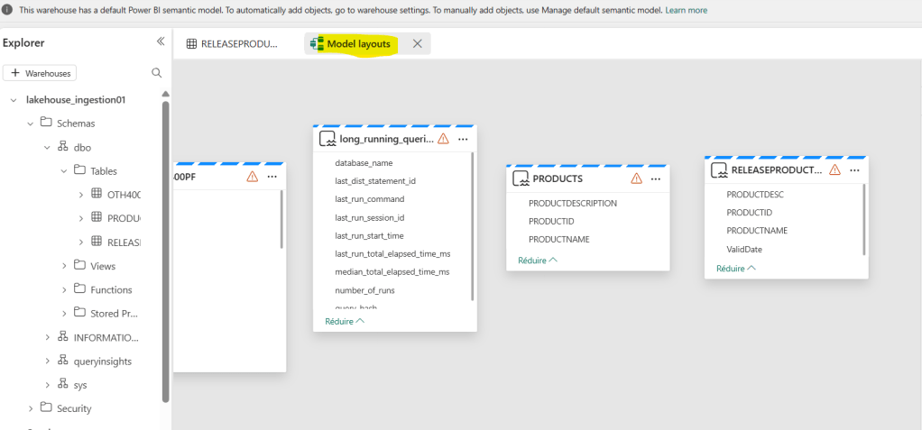Collapse the PRODUCTS card with Réduire
The width and height of the screenshot is (922, 430).
click(x=537, y=260)
